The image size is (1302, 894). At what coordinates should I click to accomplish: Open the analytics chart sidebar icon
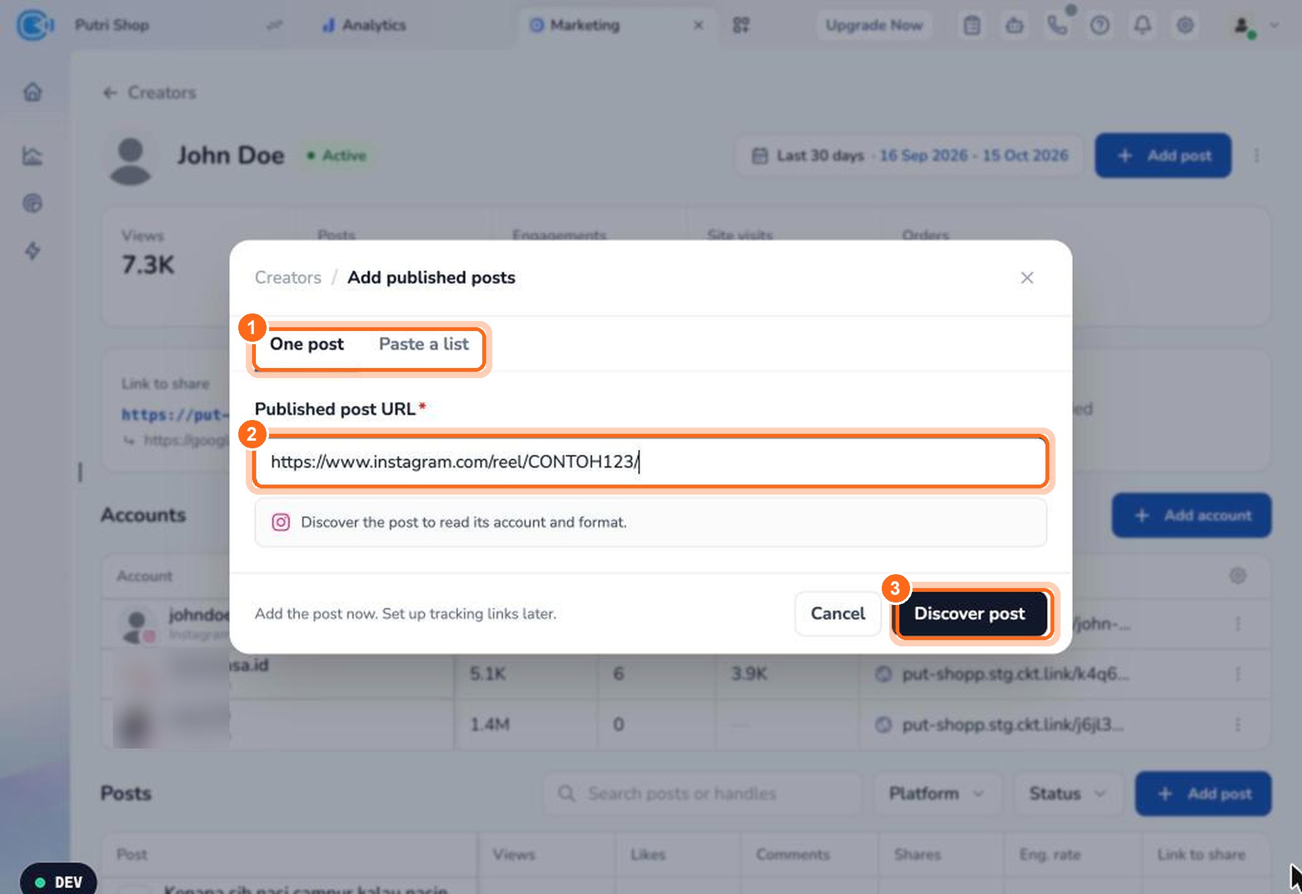coord(33,155)
